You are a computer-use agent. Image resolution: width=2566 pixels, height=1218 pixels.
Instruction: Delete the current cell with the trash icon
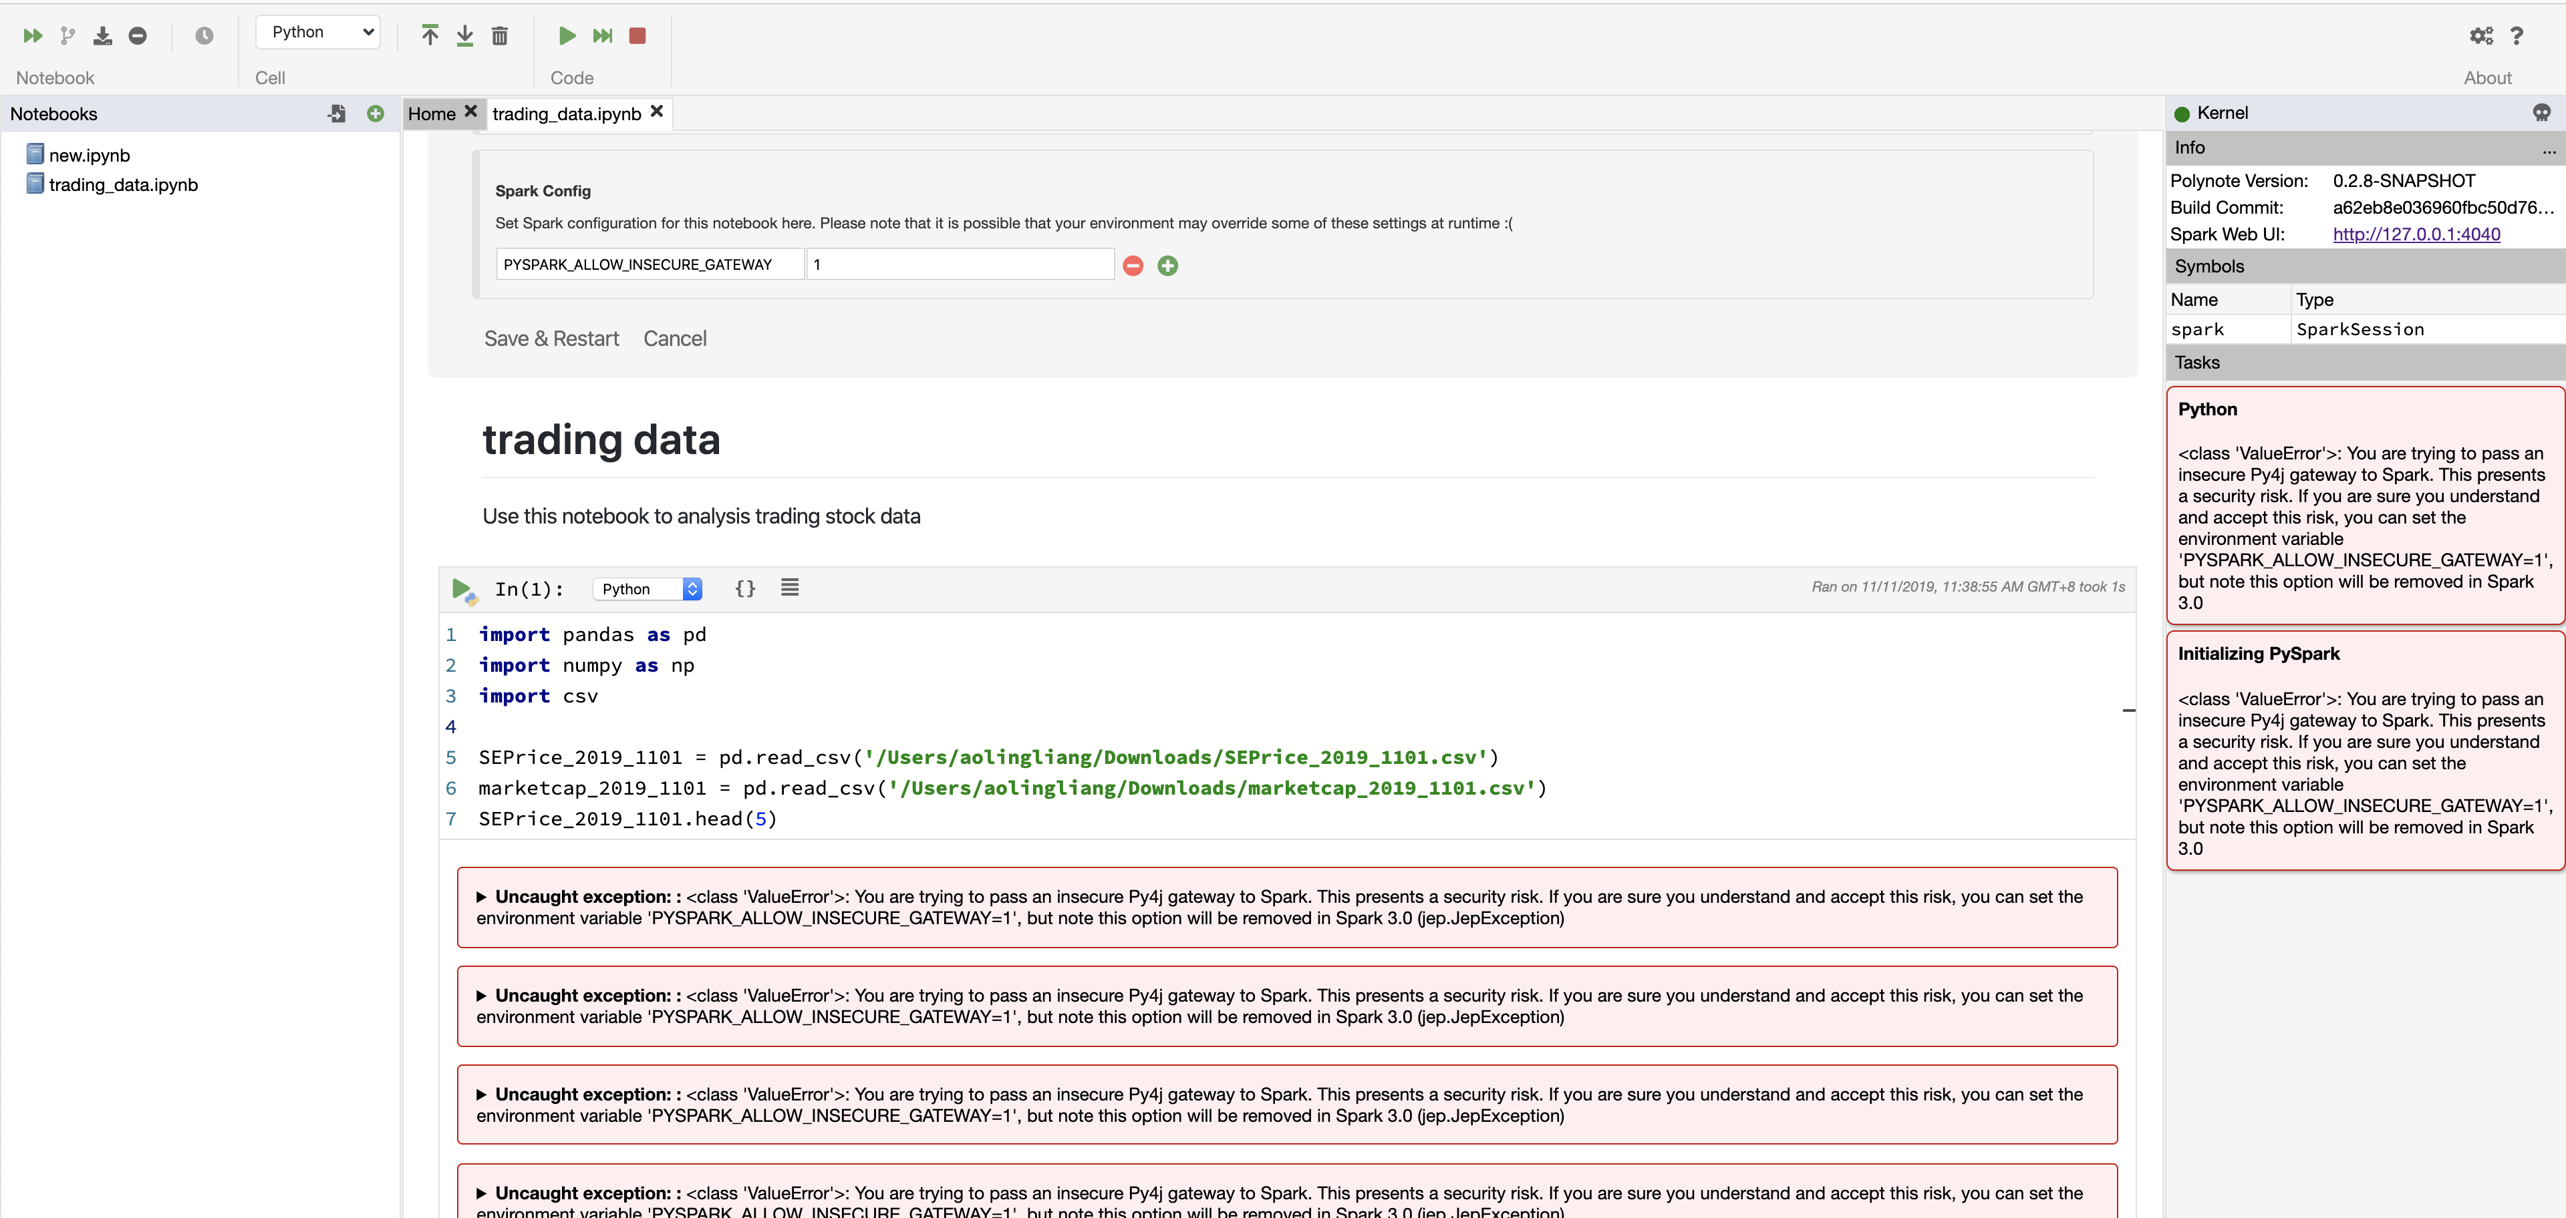click(500, 35)
